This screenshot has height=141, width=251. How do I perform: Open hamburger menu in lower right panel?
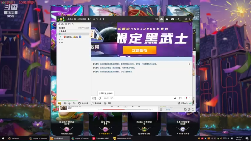coord(161,110)
